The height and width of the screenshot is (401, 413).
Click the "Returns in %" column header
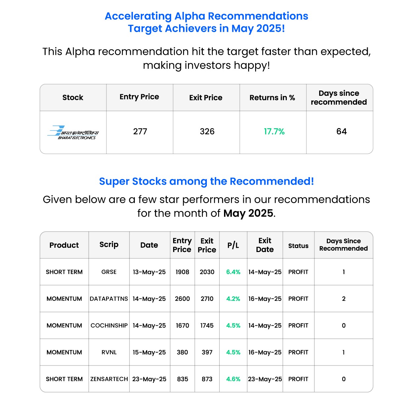click(x=272, y=98)
